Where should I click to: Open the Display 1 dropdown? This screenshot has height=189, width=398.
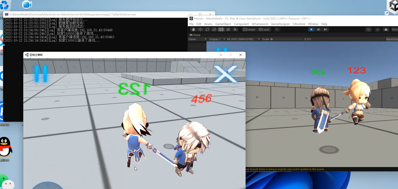[x=217, y=39]
